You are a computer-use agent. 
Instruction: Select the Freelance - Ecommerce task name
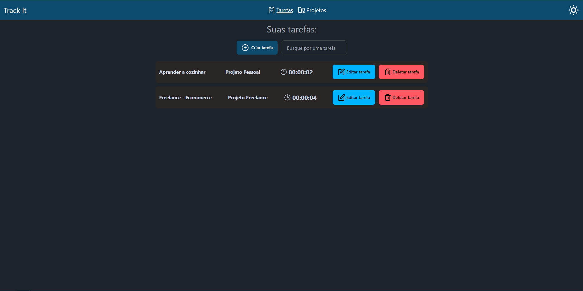[x=185, y=98]
